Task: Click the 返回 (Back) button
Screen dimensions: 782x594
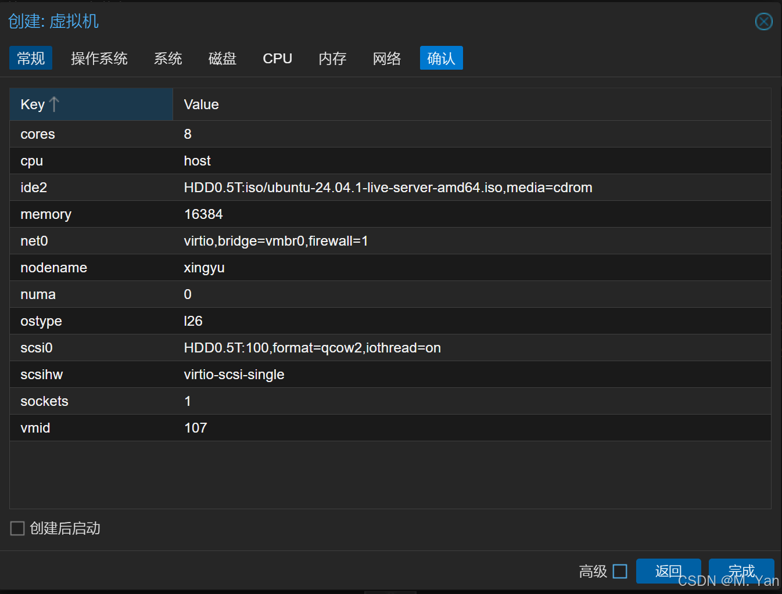Action: click(x=668, y=571)
